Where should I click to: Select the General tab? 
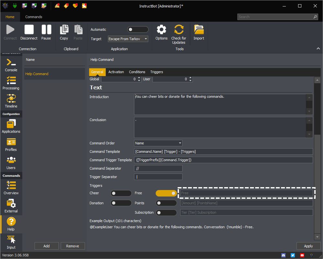tap(97, 72)
